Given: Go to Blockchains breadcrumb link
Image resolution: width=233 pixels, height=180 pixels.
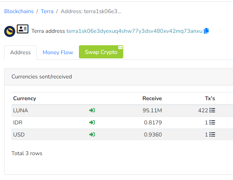Looking at the screenshot, I should coord(19,11).
